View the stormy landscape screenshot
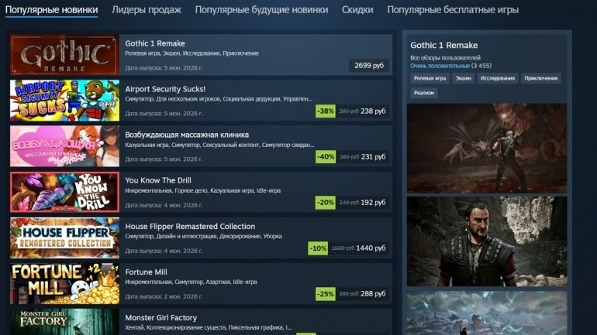Image resolution: width=597 pixels, height=335 pixels. 487,313
